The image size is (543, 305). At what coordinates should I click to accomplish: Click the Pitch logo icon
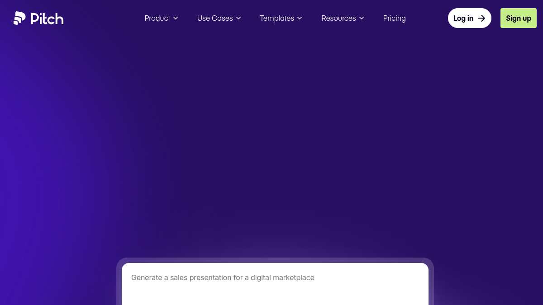click(19, 18)
